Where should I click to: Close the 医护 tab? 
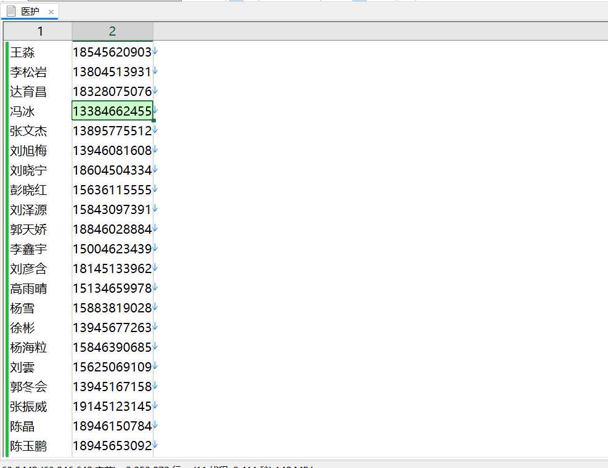[x=51, y=12]
